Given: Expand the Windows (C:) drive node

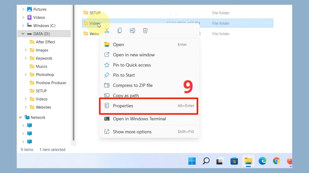Looking at the screenshot, I should coord(23,26).
